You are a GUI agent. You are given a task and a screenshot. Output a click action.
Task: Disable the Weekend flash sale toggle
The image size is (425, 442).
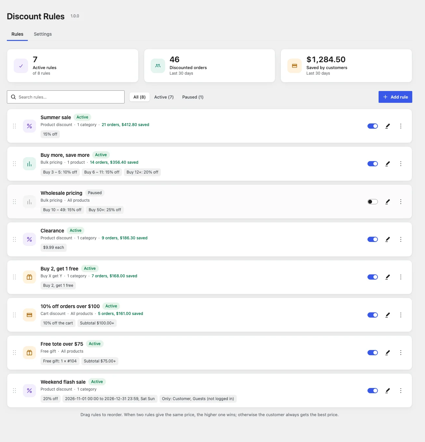(x=373, y=391)
